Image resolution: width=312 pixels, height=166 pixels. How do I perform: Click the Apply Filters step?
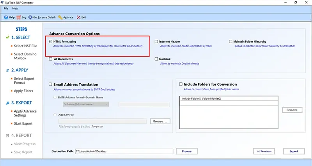pos(23,91)
